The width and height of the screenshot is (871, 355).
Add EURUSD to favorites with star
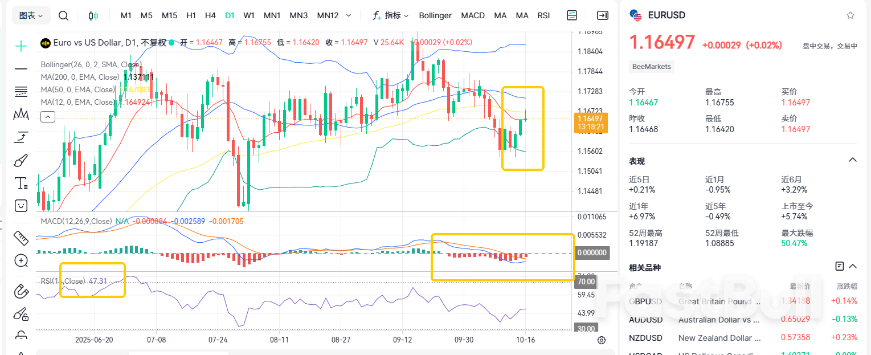point(850,15)
